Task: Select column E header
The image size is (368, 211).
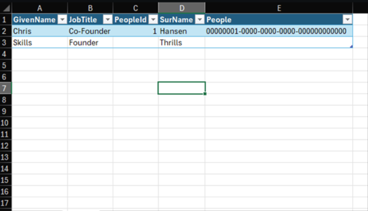Action: click(279, 8)
